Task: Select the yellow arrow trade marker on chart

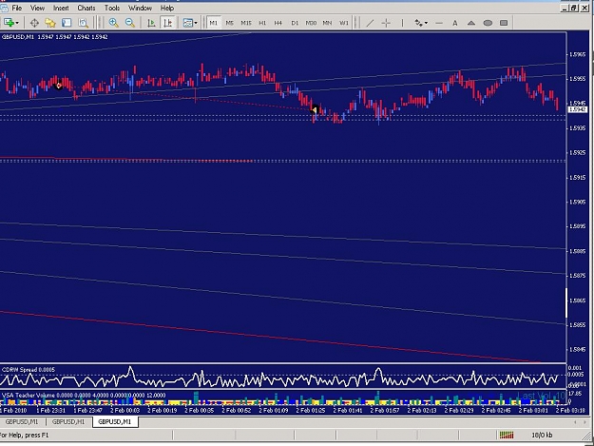Action: (315, 110)
